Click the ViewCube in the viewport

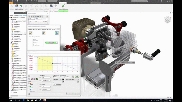click(x=167, y=19)
